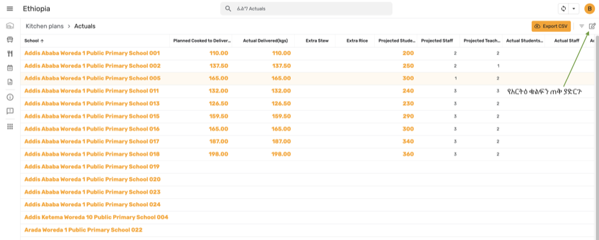
Task: Sort by Planned Cooked to Deliver column
Action: 202,41
